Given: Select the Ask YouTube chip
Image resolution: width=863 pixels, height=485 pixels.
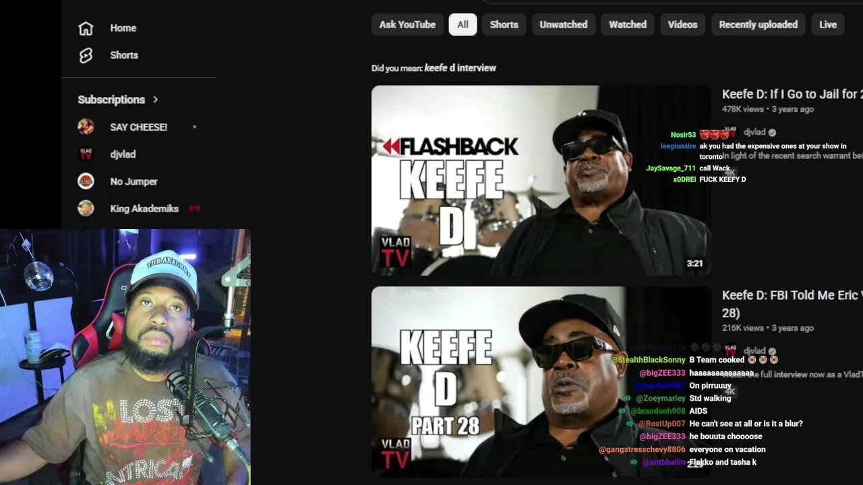Looking at the screenshot, I should (x=407, y=24).
